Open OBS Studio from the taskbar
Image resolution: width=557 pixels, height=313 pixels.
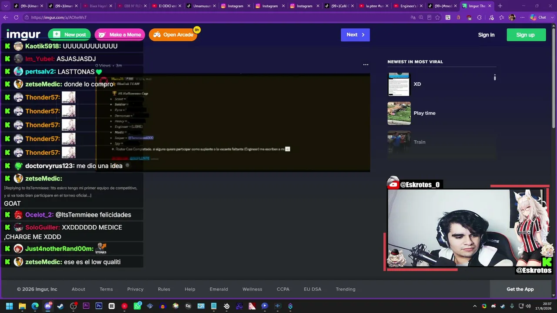(73, 306)
